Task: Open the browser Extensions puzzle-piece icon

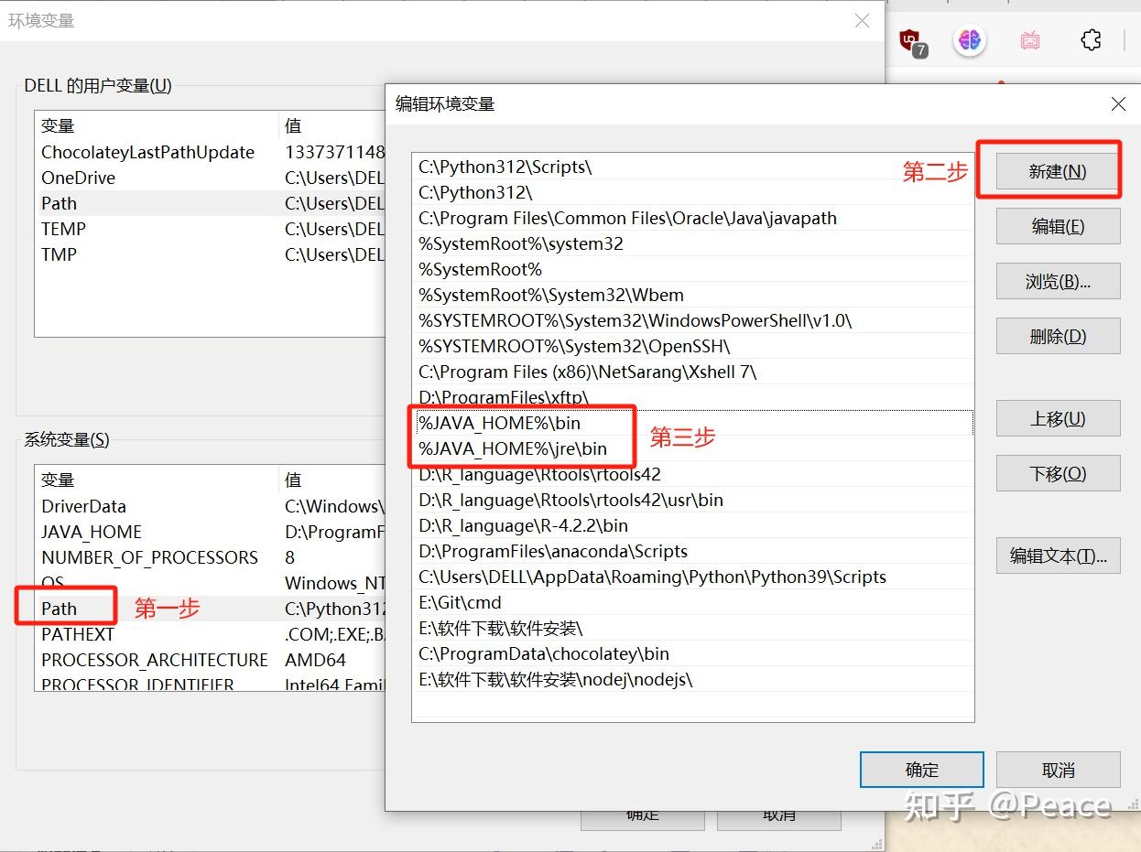Action: (x=1090, y=40)
